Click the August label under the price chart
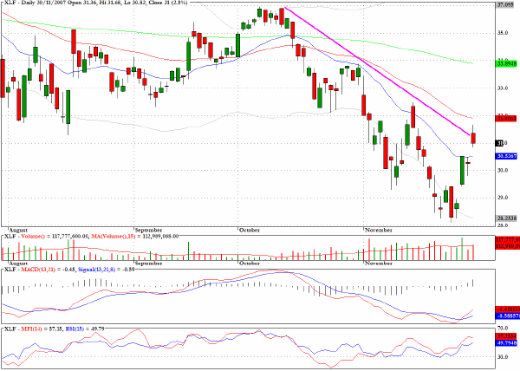The width and height of the screenshot is (520, 371). (x=18, y=230)
